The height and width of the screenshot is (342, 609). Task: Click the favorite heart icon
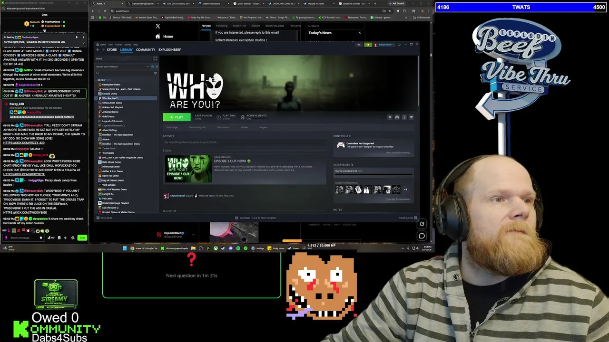(411, 117)
